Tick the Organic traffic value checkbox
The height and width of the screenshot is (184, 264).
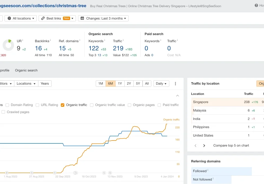coord(92,105)
